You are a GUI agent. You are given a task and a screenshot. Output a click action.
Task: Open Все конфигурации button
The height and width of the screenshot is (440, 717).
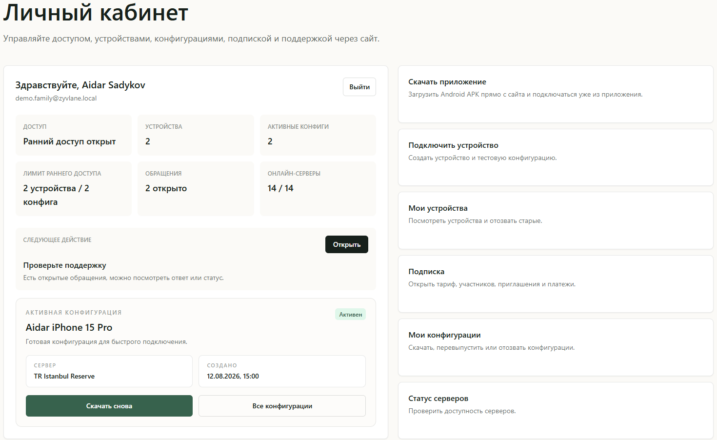click(x=282, y=406)
